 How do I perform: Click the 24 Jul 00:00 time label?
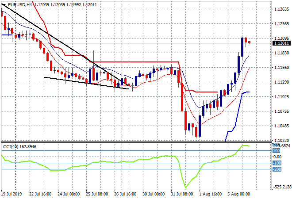click(69, 194)
